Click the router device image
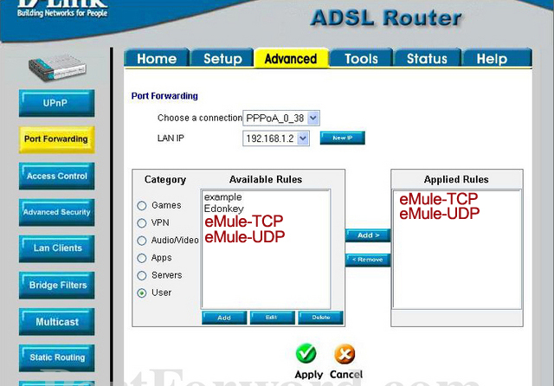The height and width of the screenshot is (386, 554). 57,68
